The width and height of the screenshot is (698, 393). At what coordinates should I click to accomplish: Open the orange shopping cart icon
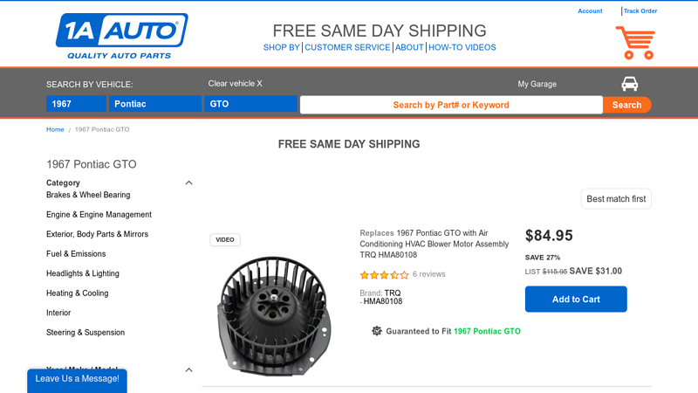[635, 43]
